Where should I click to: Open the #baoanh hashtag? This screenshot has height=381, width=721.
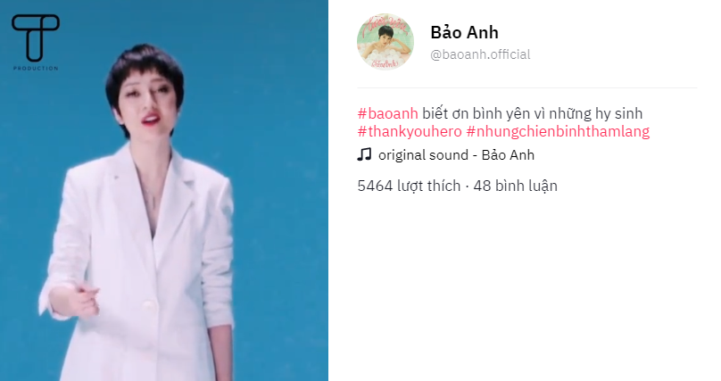[387, 113]
